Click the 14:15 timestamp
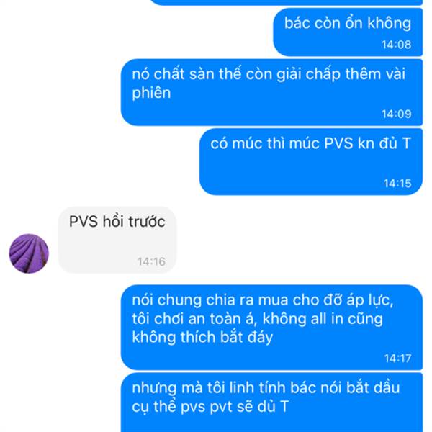 click(x=397, y=184)
